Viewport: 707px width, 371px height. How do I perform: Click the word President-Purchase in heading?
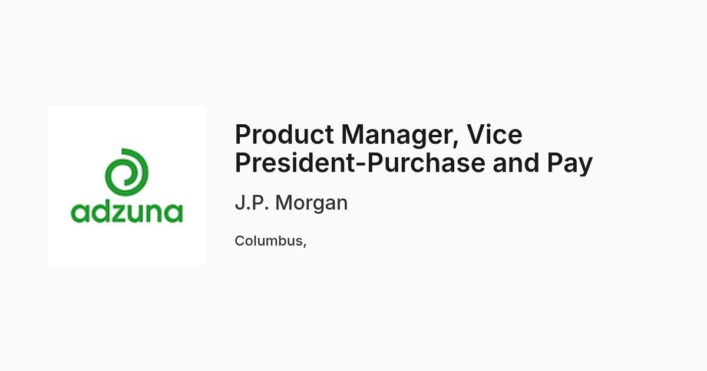361,163
